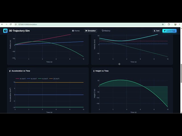182x136 pixels.
Task: Click the Velocity (m/s) axis label
Action: (x=94, y=44)
